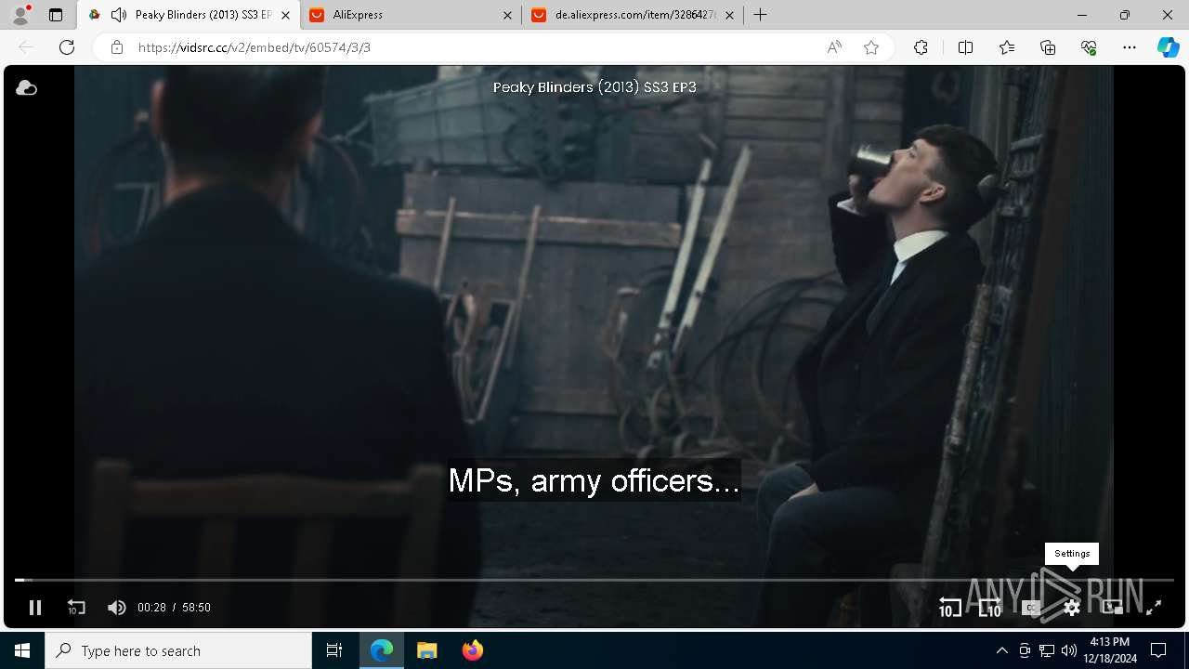This screenshot has width=1189, height=669.
Task: Open network status tray icon
Action: pyautogui.click(x=1047, y=650)
